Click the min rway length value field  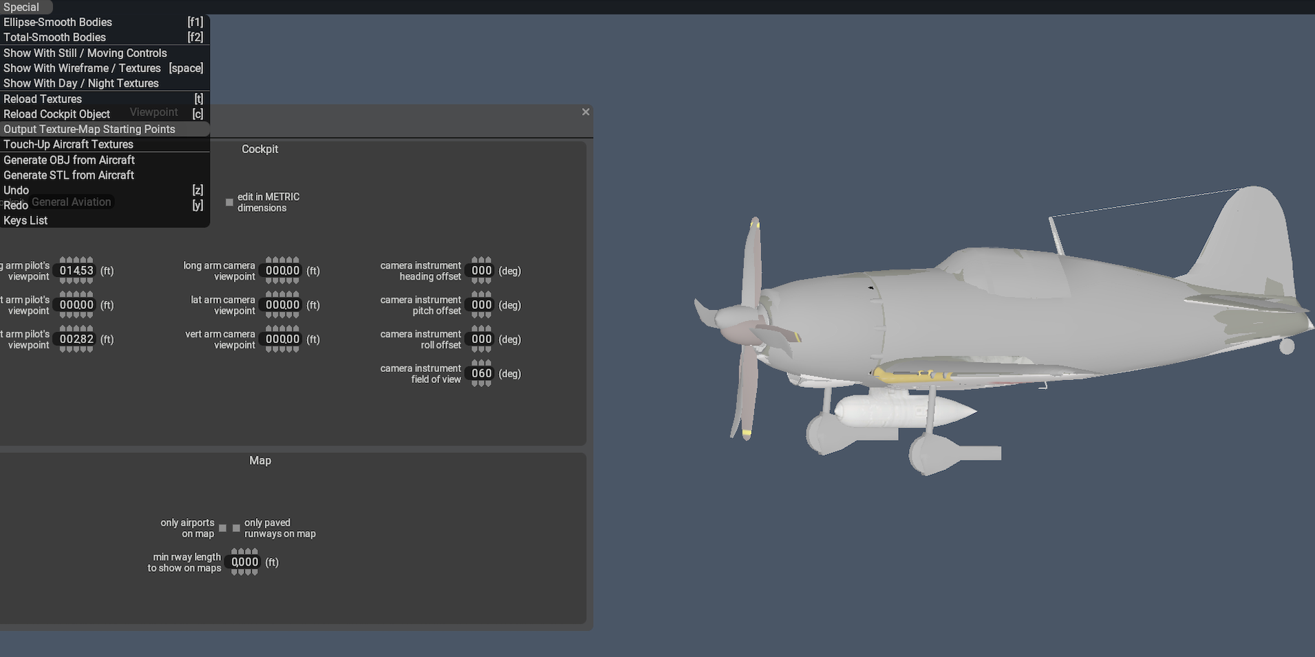[x=244, y=561]
